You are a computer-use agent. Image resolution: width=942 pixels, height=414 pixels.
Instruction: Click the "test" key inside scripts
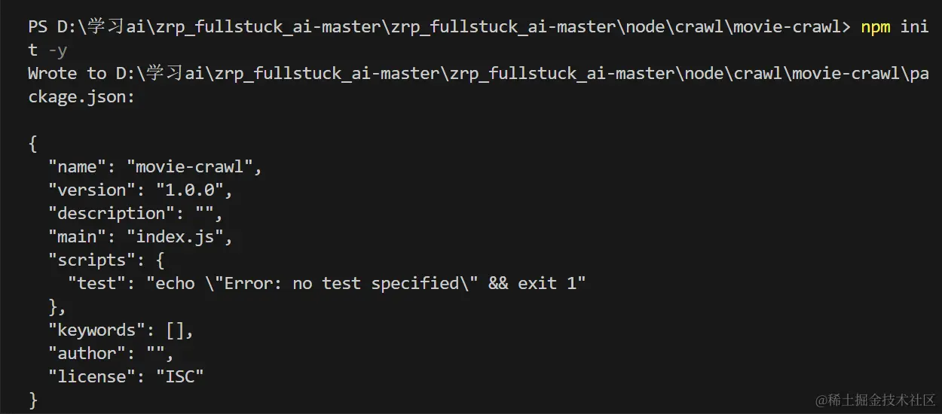pos(96,283)
